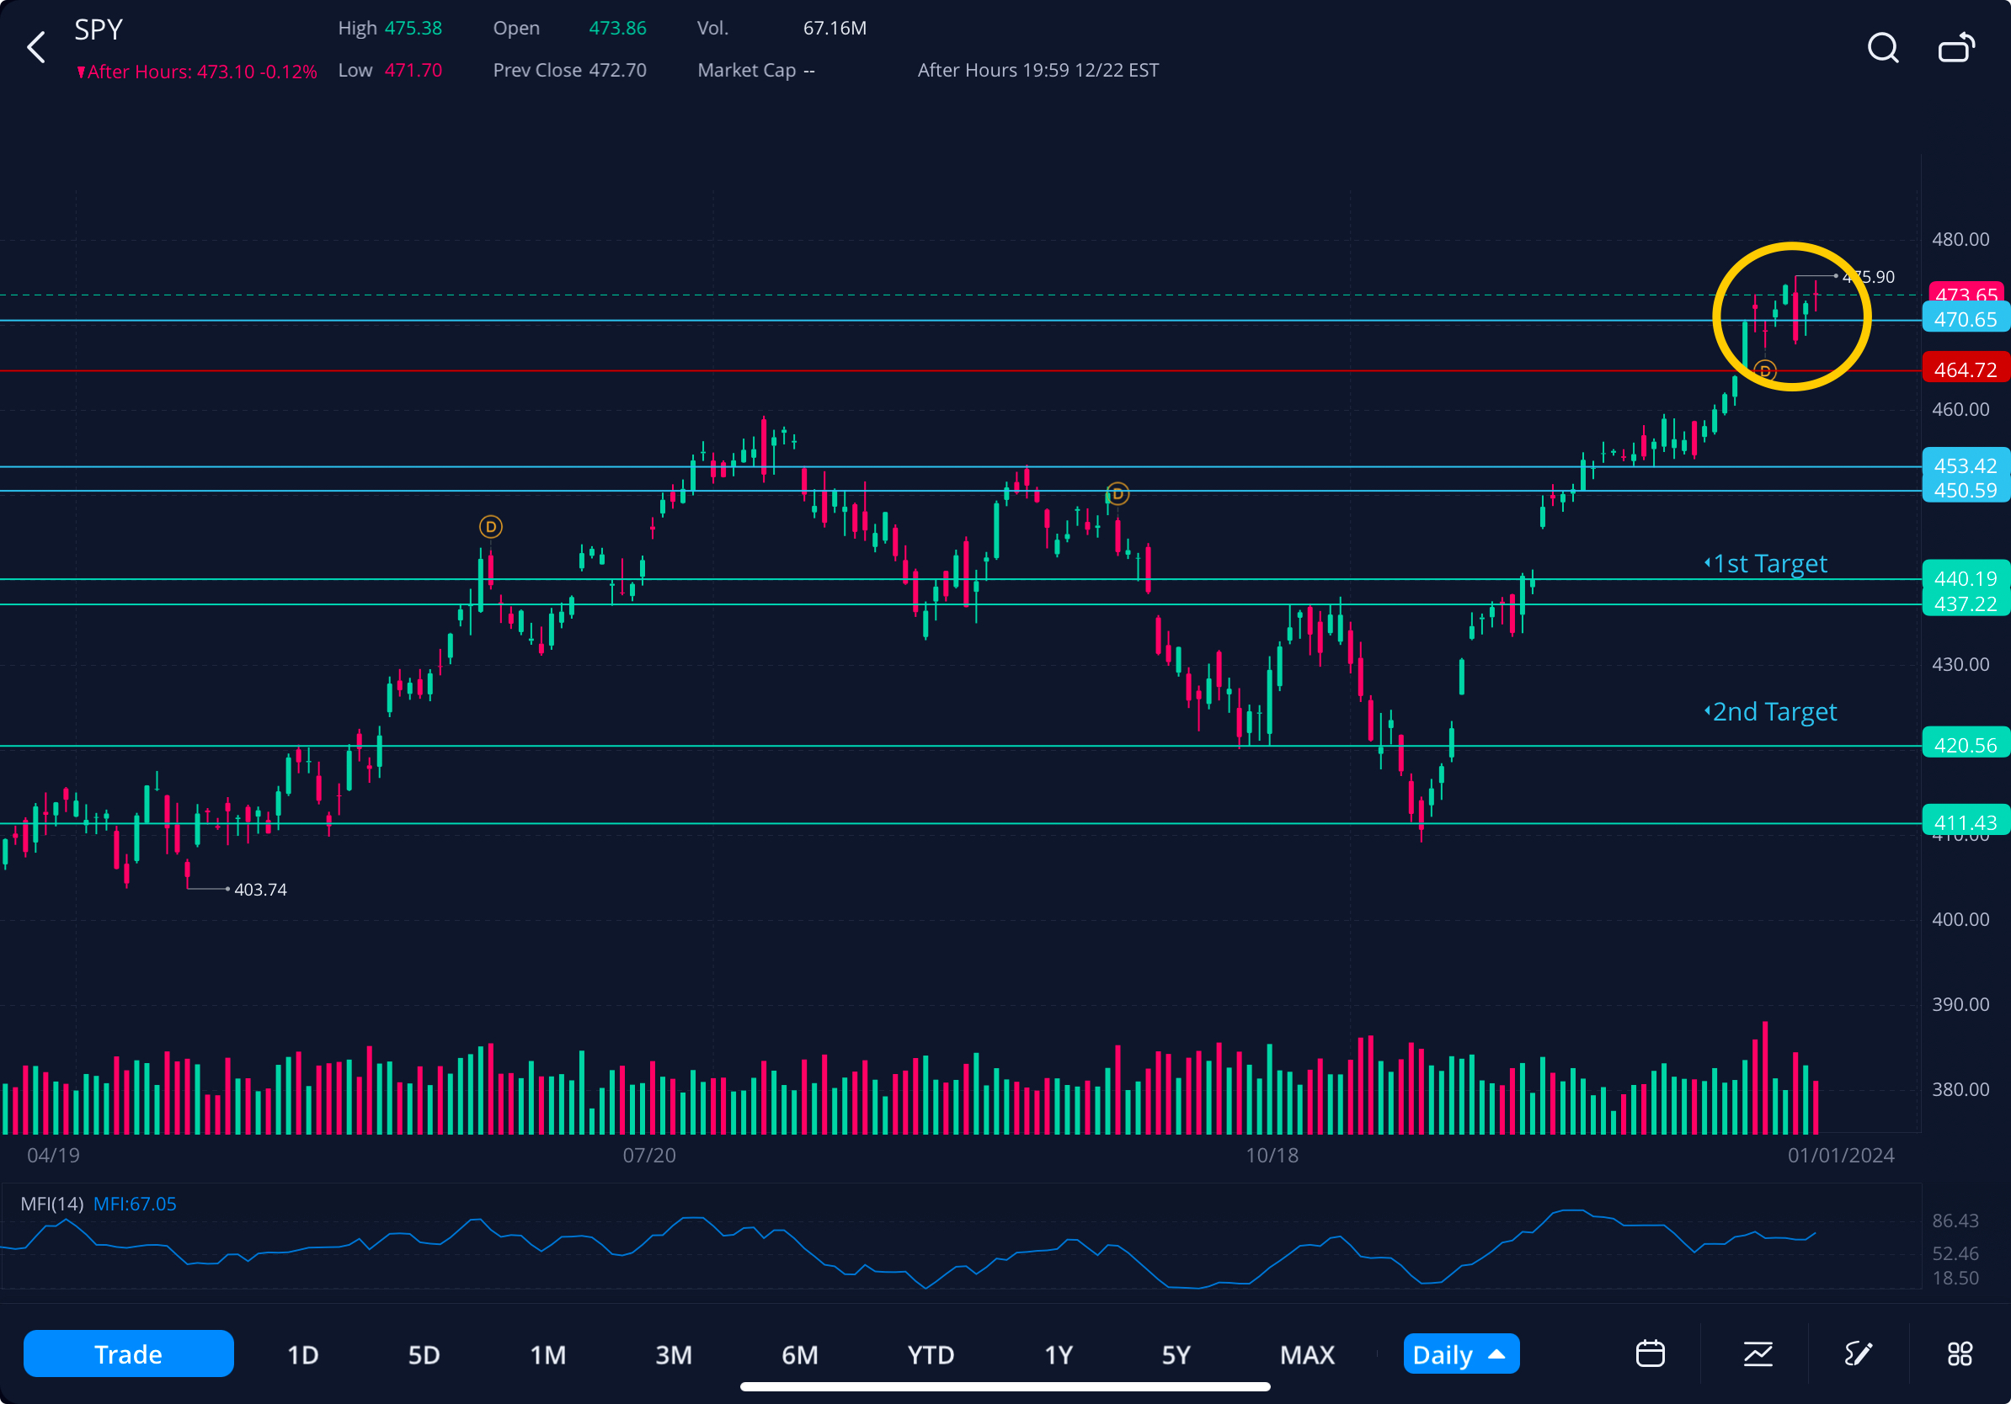Go back using the top-left arrow
The width and height of the screenshot is (2011, 1404).
pyautogui.click(x=36, y=47)
